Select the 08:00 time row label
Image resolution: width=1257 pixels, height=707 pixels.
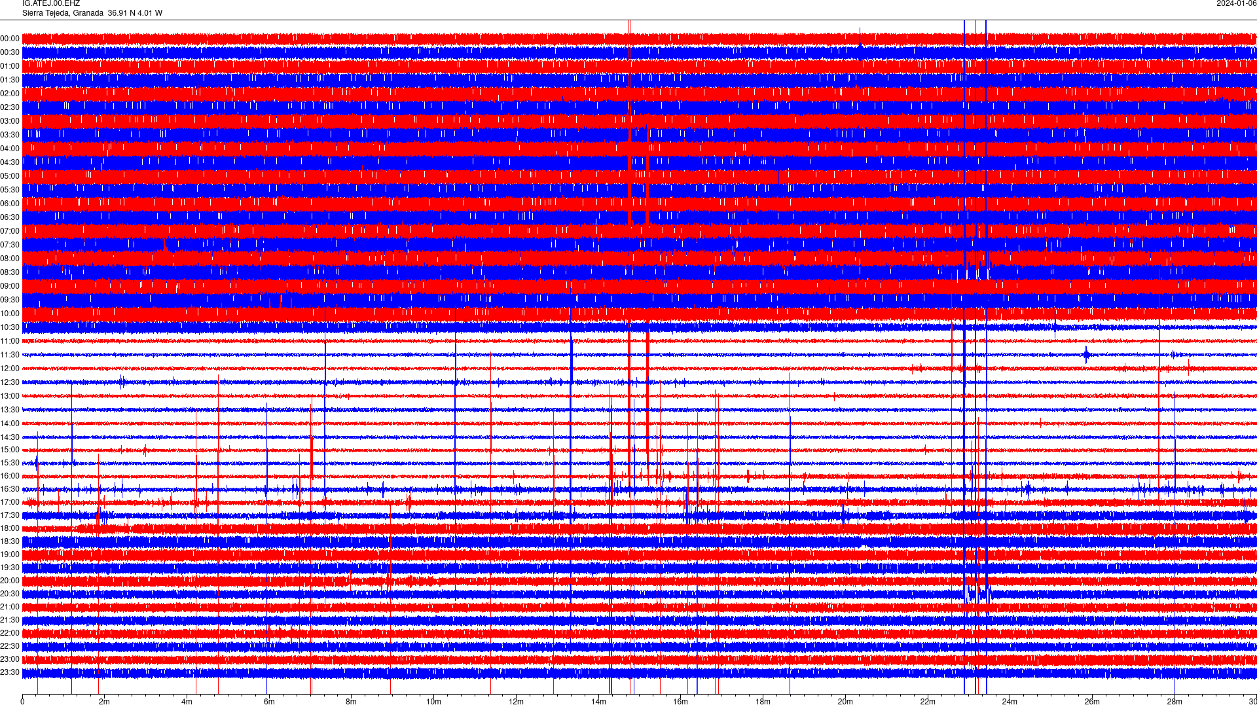(10, 259)
